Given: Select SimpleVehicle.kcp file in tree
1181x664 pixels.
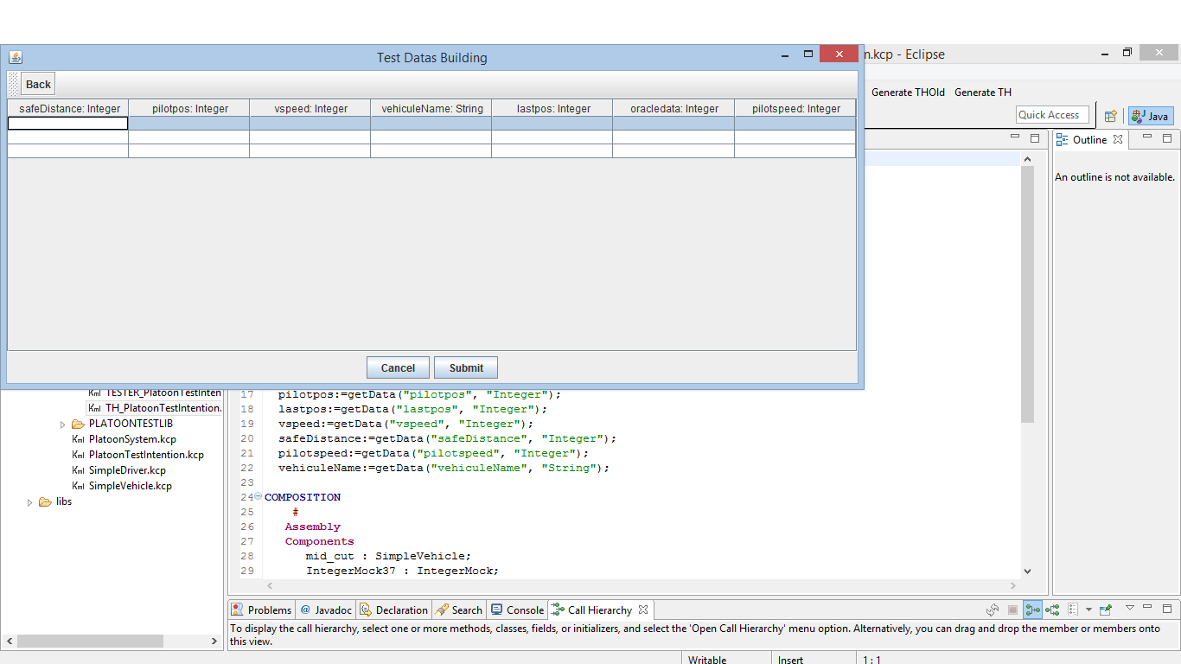Looking at the screenshot, I should click(130, 486).
